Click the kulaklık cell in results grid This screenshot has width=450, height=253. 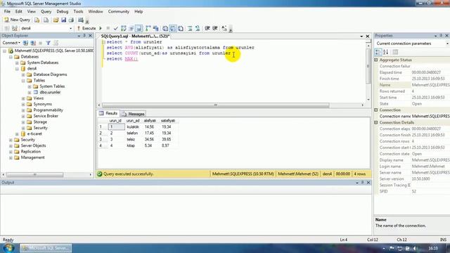tap(133, 126)
